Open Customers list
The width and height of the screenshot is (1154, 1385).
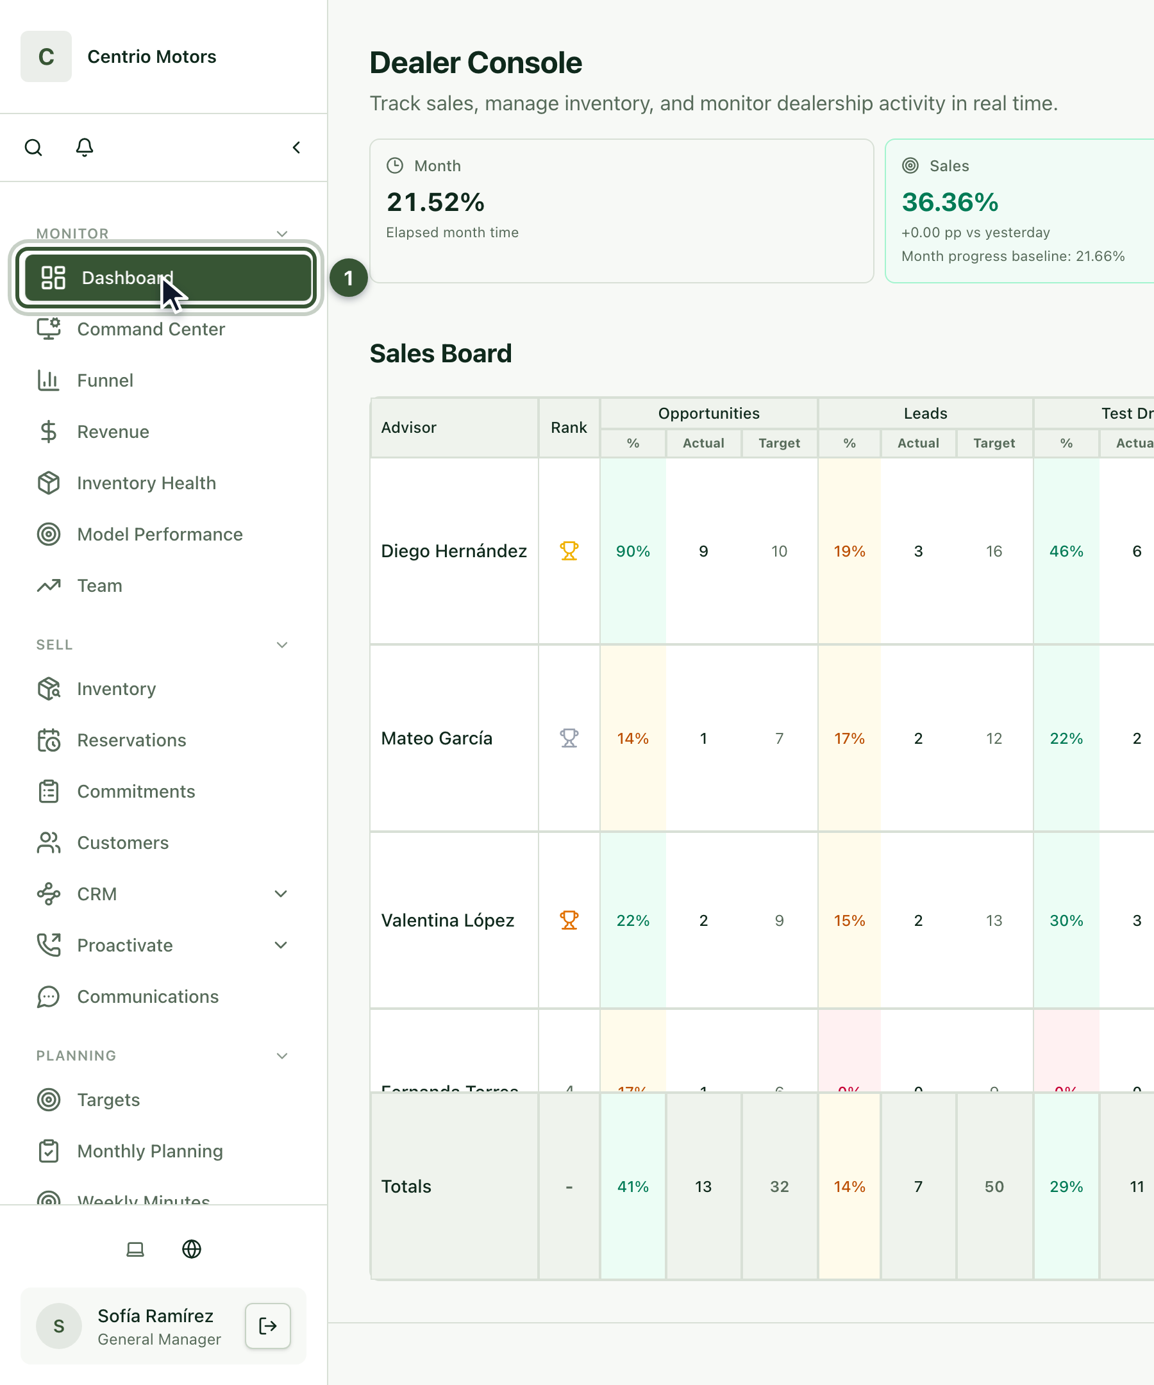click(163, 843)
